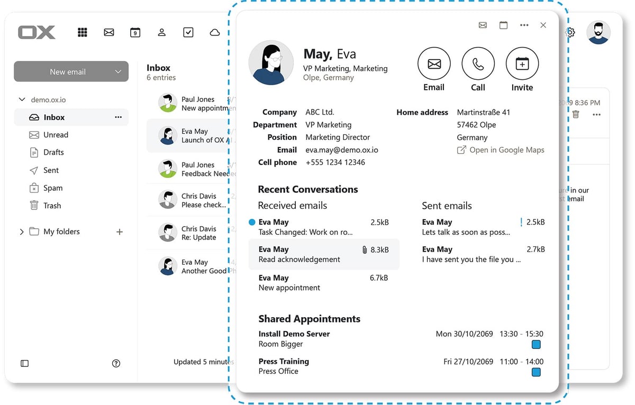Send an invite with the Invite icon
Image resolution: width=635 pixels, height=405 pixels.
point(522,65)
